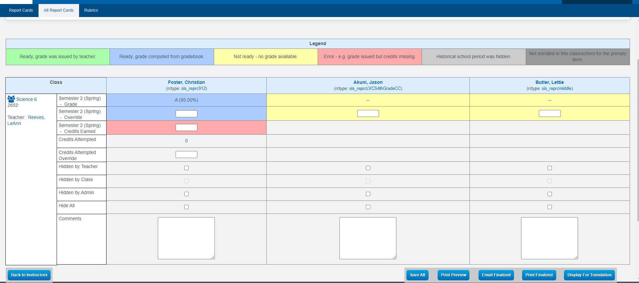Go Back to Instructors

click(x=29, y=275)
